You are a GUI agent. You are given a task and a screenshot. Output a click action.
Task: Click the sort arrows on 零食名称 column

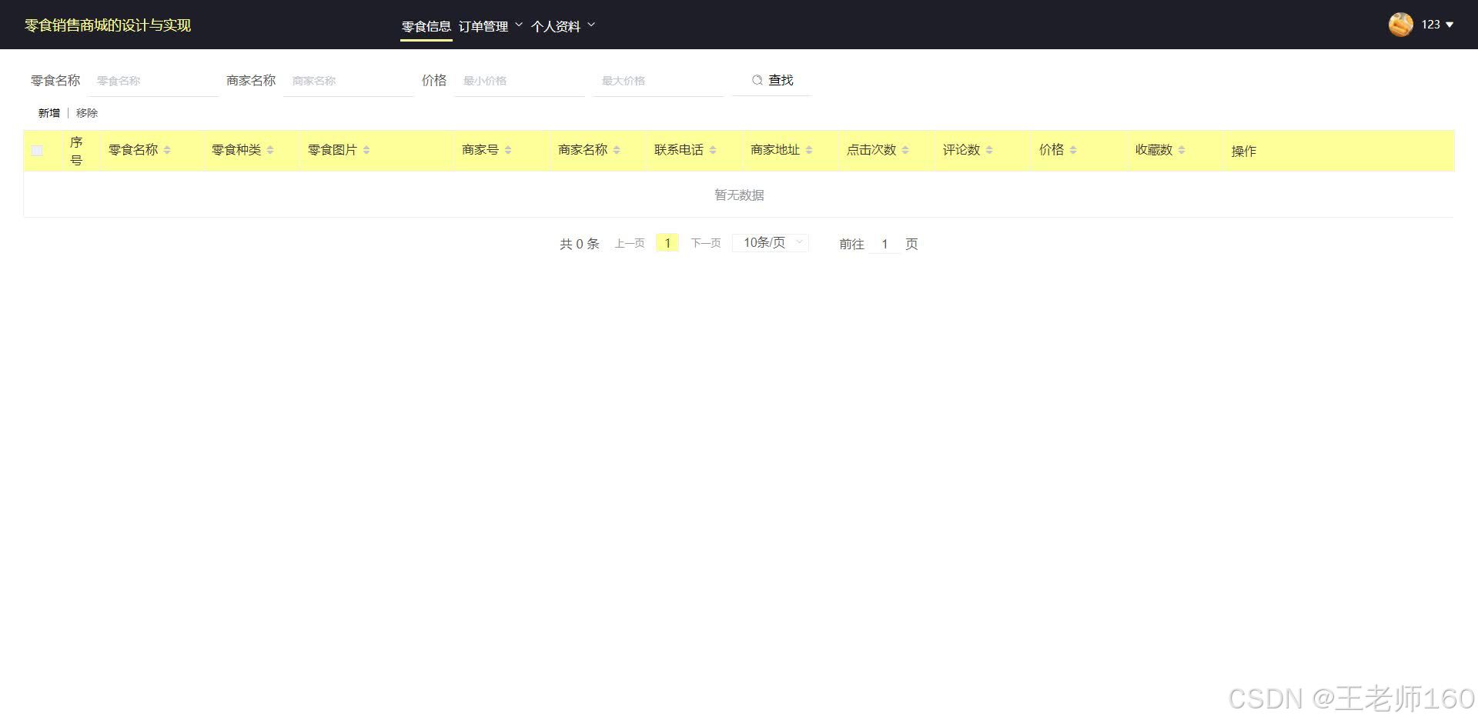(x=166, y=150)
